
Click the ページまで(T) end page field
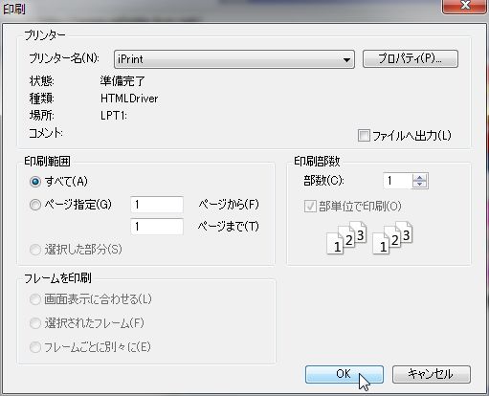157,227
